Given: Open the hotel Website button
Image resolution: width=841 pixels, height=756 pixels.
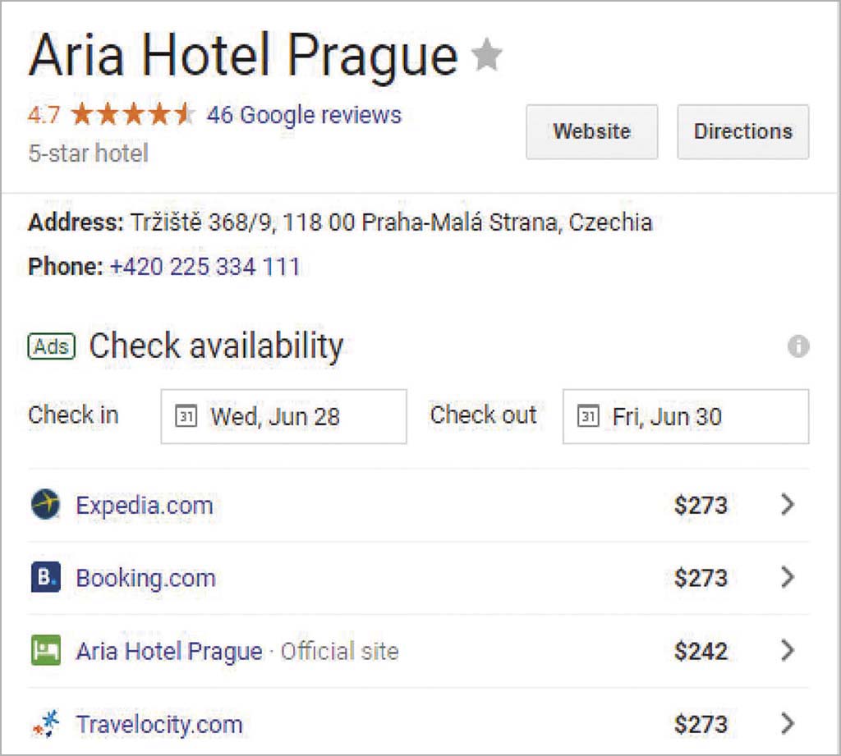Looking at the screenshot, I should pos(591,131).
